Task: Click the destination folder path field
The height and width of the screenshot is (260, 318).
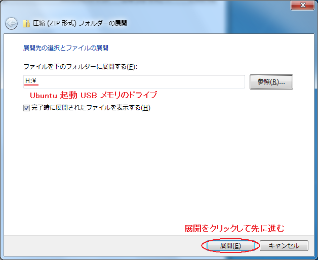Action: pyautogui.click(x=134, y=81)
